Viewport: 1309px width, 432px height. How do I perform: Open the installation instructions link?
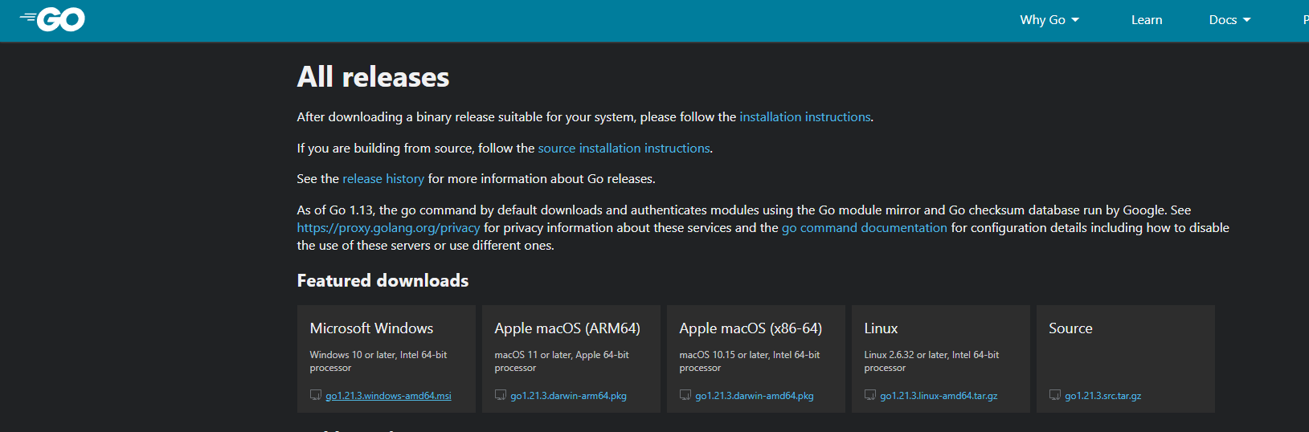[x=805, y=117]
